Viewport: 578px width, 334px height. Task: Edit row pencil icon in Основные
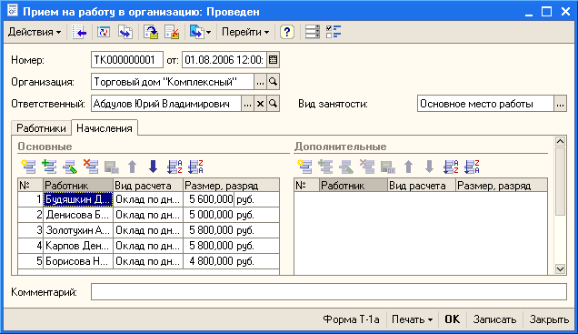coord(70,167)
